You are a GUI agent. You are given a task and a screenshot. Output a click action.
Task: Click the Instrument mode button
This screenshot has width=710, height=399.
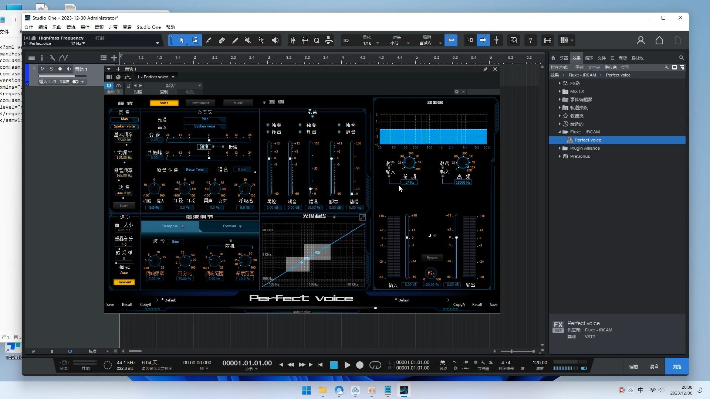click(200, 103)
